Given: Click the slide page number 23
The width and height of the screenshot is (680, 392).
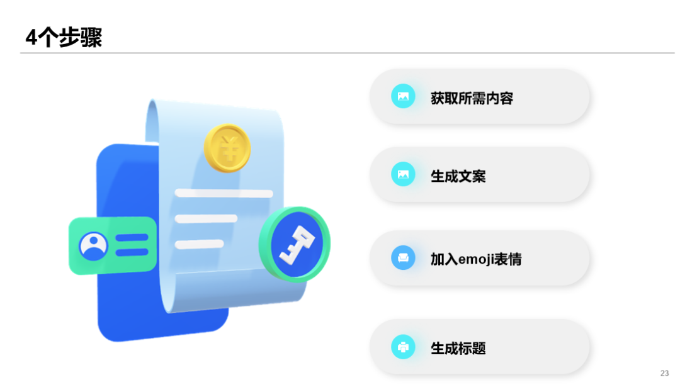Looking at the screenshot, I should pyautogui.click(x=664, y=373).
